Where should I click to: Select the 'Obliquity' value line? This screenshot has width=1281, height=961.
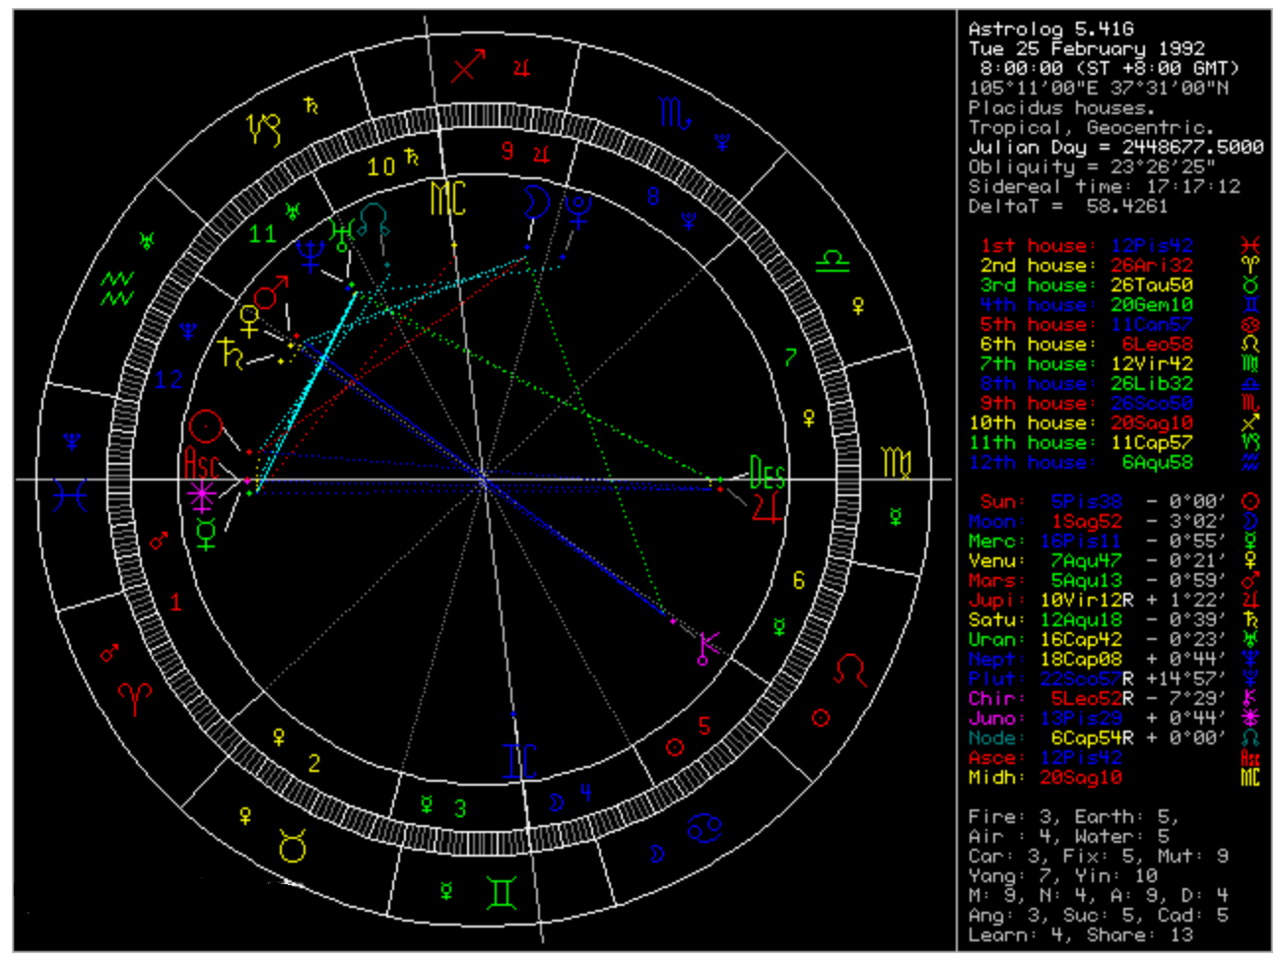tap(1091, 166)
